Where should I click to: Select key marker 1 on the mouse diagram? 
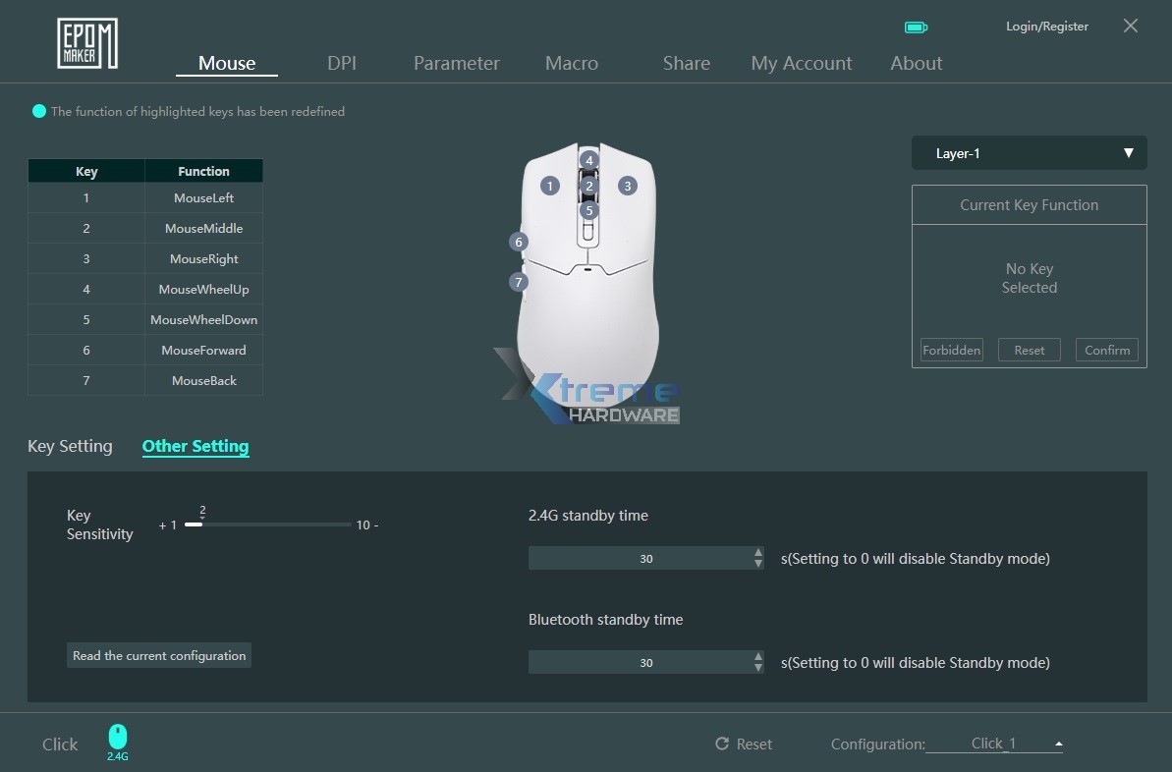click(550, 185)
